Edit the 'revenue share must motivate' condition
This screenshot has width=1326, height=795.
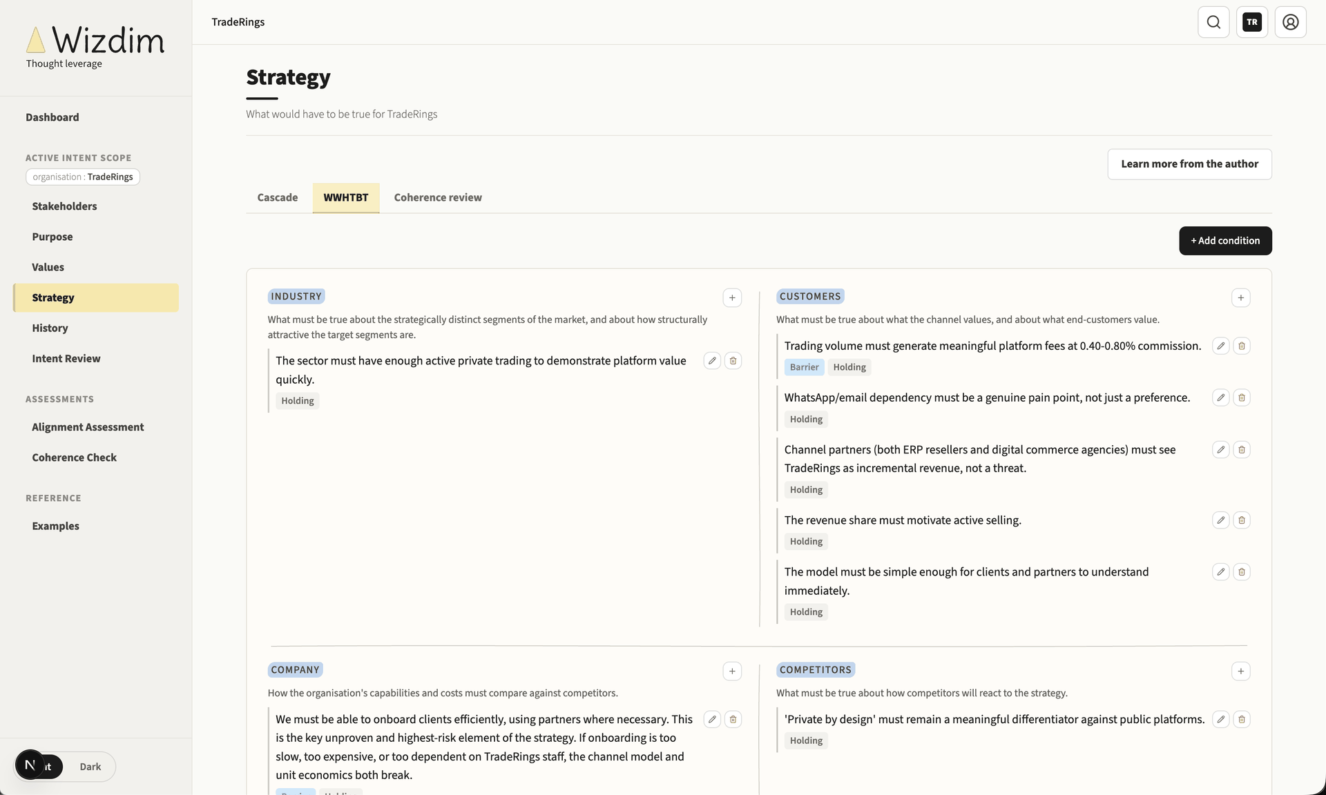click(1221, 520)
